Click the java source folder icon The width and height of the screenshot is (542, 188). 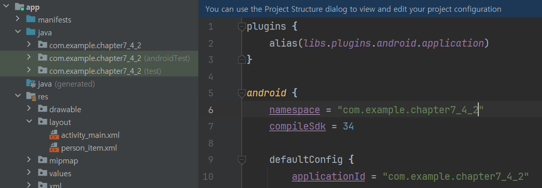[x=31, y=32]
